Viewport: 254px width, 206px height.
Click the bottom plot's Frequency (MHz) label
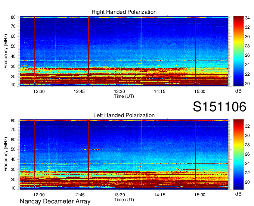(x=6, y=154)
